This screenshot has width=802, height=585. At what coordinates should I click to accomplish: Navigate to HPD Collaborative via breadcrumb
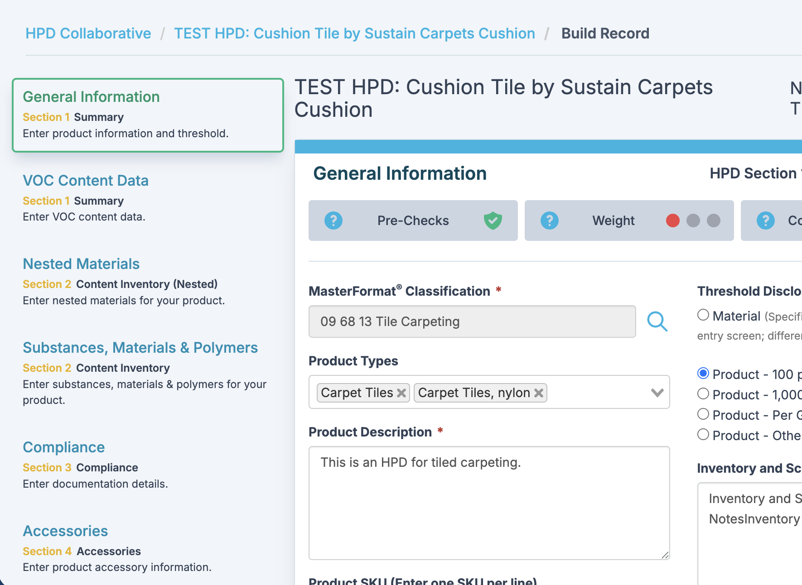pyautogui.click(x=88, y=33)
